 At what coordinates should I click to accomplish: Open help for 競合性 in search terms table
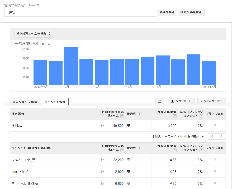point(139,114)
